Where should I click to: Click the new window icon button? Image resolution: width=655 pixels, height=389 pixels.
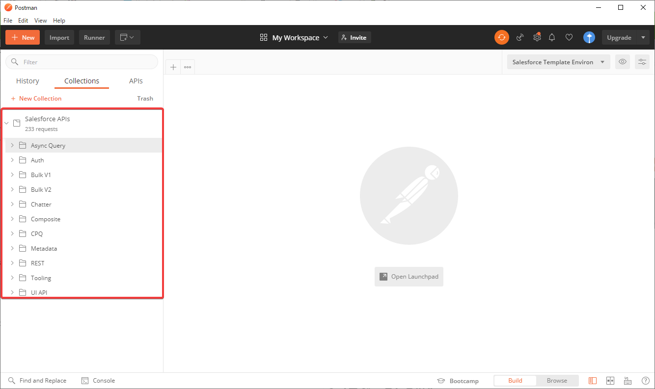tap(128, 37)
